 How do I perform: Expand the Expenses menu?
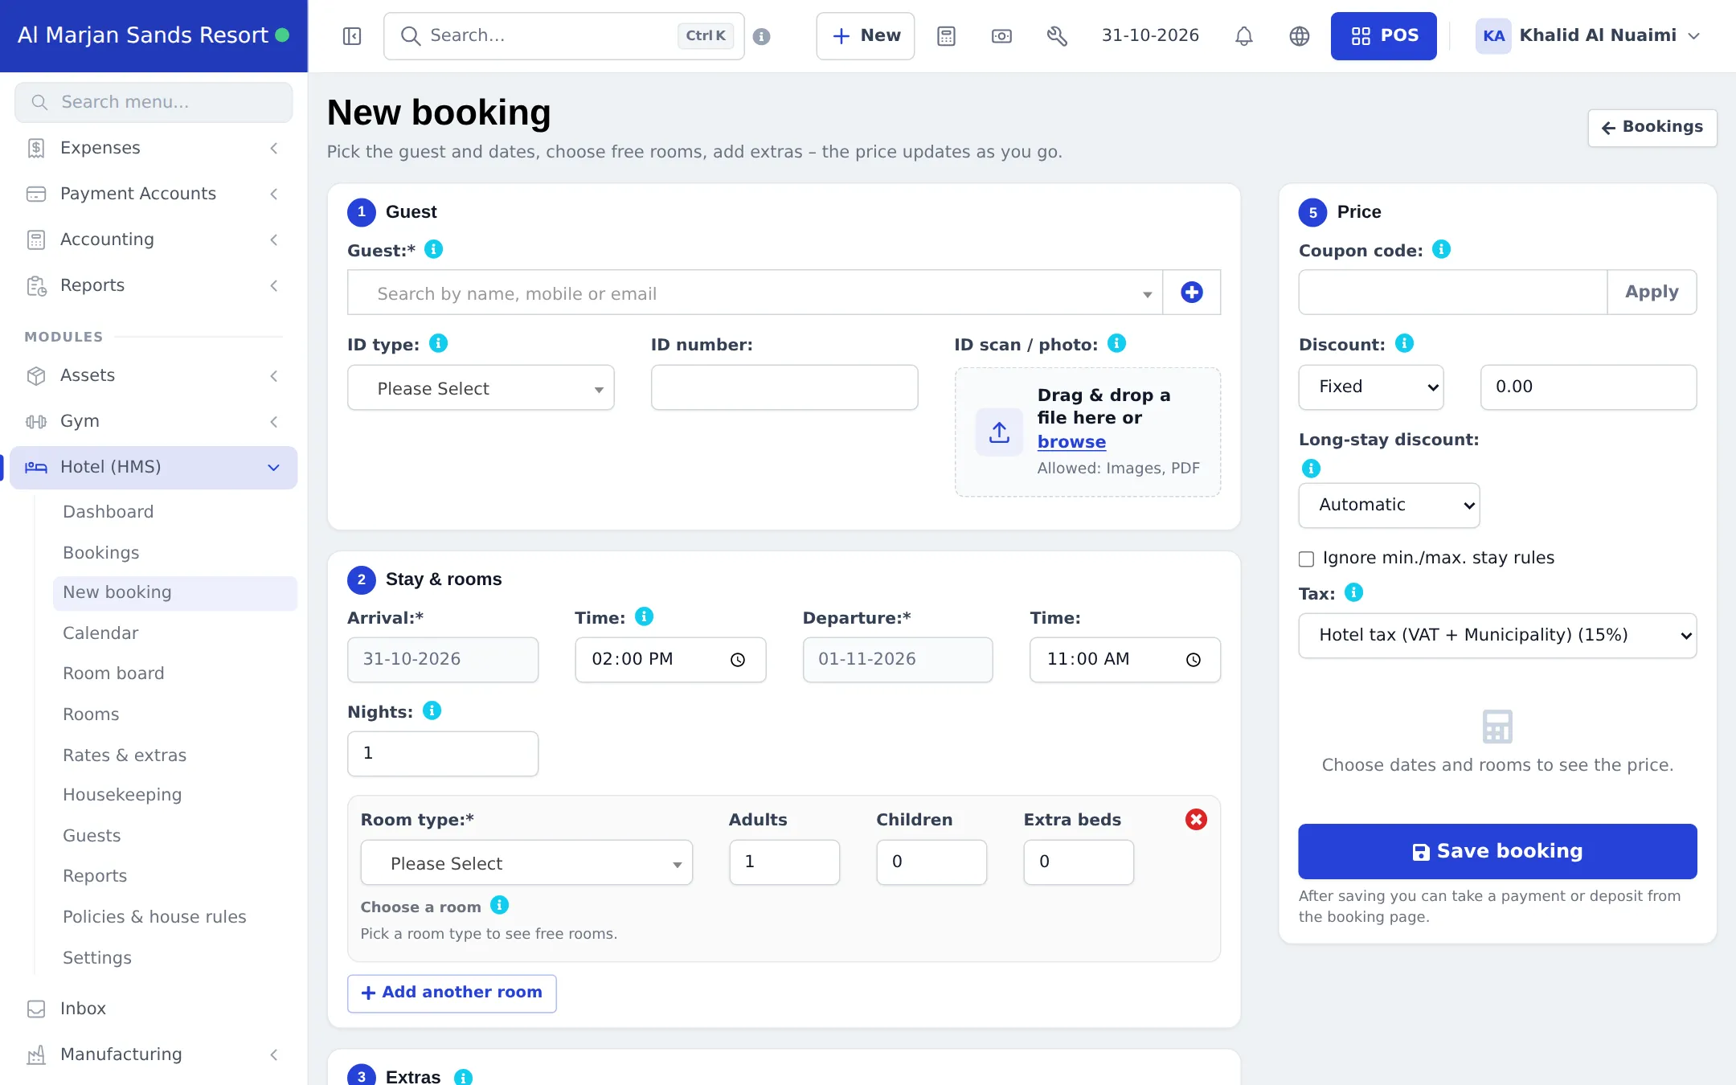pyautogui.click(x=154, y=148)
